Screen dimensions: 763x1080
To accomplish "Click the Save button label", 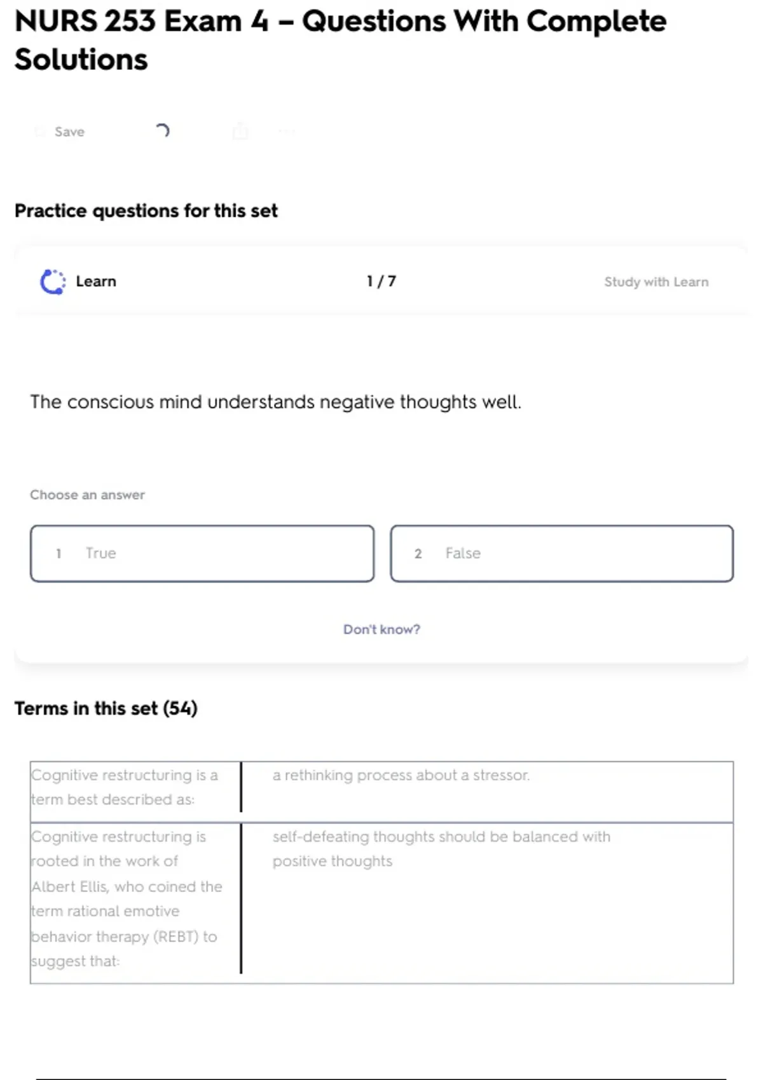I will click(69, 132).
